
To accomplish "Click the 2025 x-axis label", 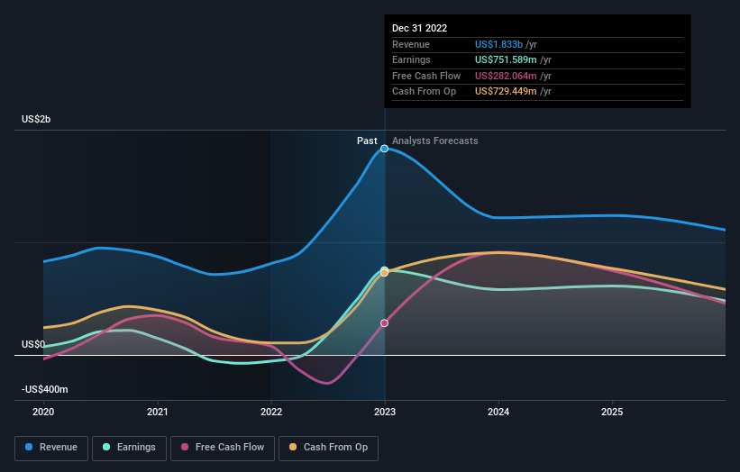I will [612, 412].
